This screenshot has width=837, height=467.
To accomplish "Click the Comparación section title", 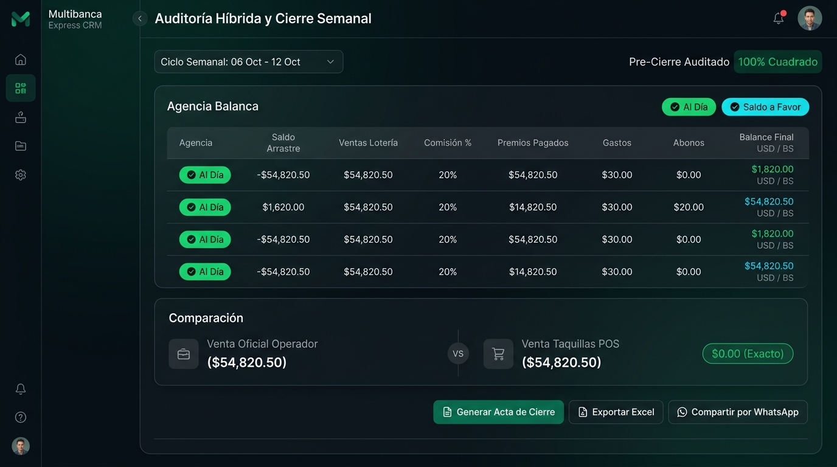I will pos(206,318).
